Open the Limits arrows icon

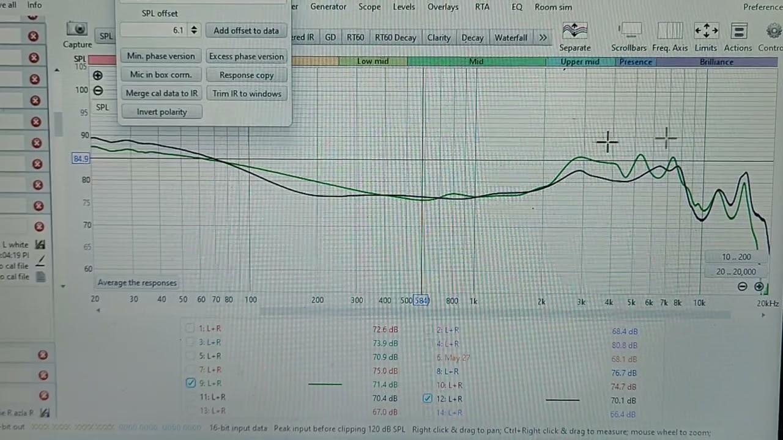706,31
